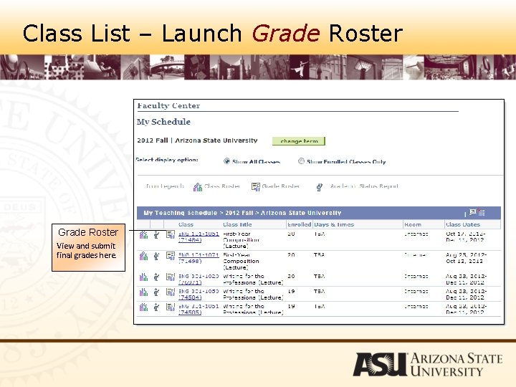Screen dimensions: 516x387
Task: Open Grade Roster for ENG 301-1050 (74504)
Action: click(170, 292)
